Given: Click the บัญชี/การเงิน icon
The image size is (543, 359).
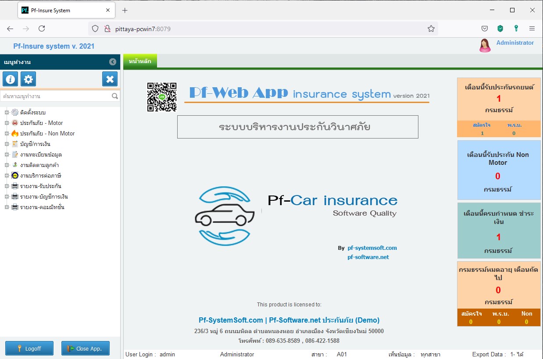Looking at the screenshot, I should 15,144.
